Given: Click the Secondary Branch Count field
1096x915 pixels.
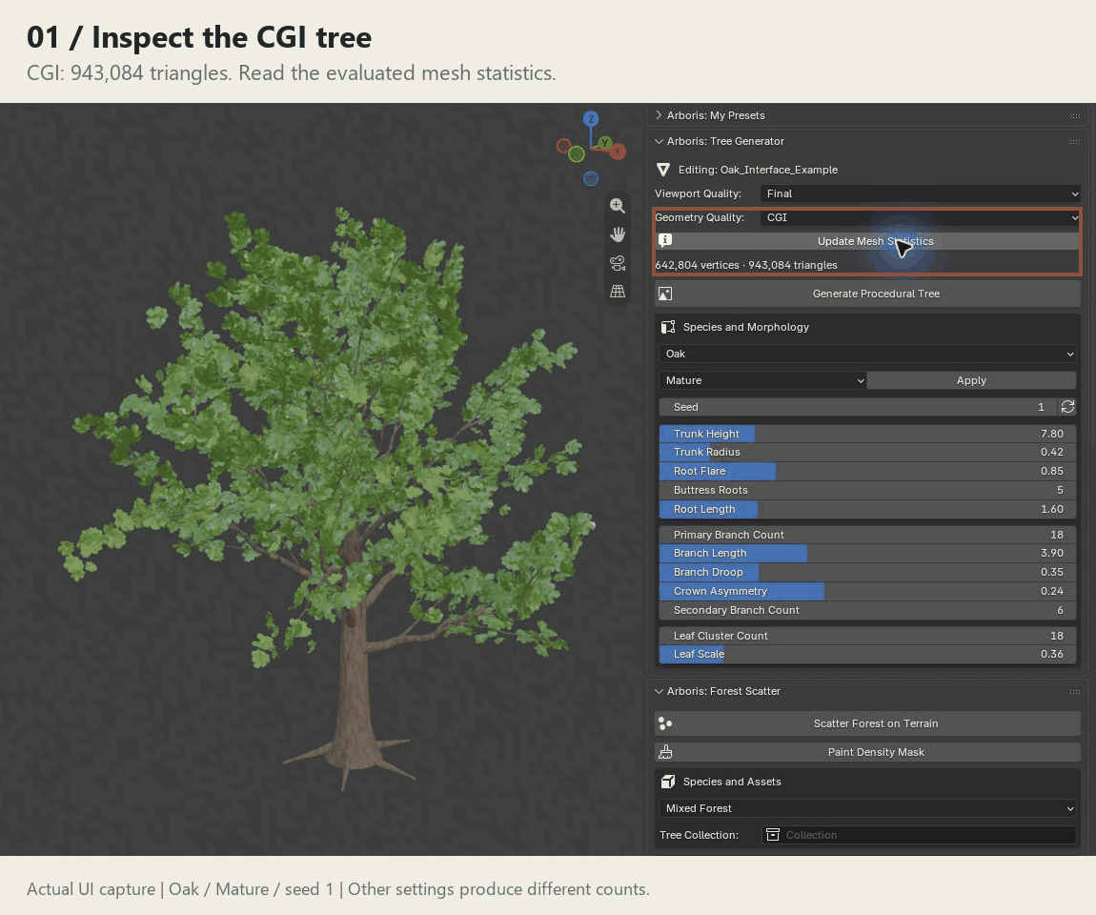Looking at the screenshot, I should (867, 610).
